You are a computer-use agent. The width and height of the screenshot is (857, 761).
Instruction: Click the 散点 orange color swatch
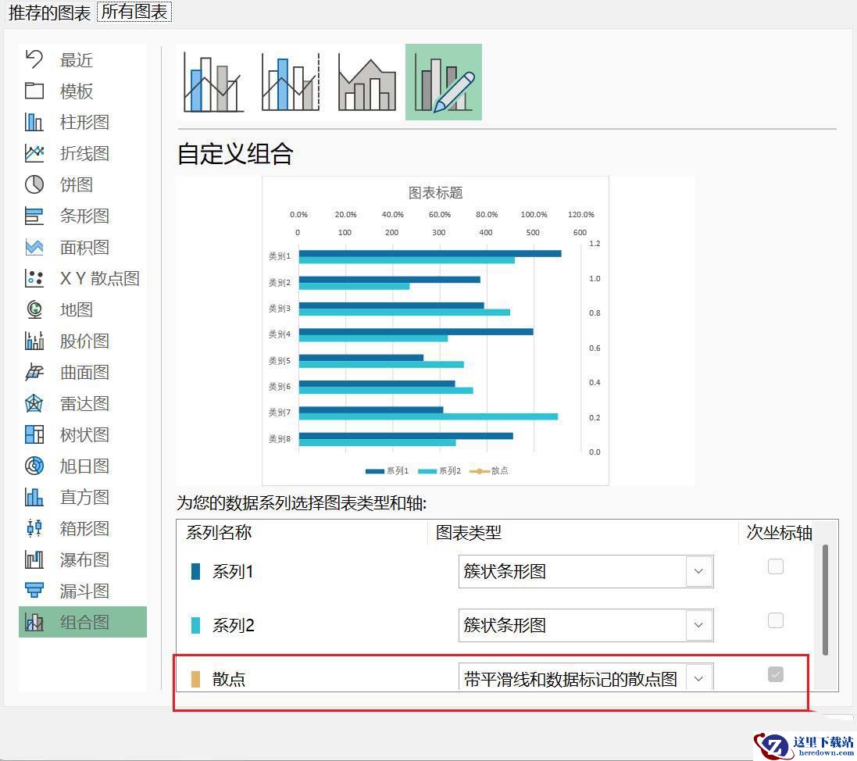coord(195,679)
